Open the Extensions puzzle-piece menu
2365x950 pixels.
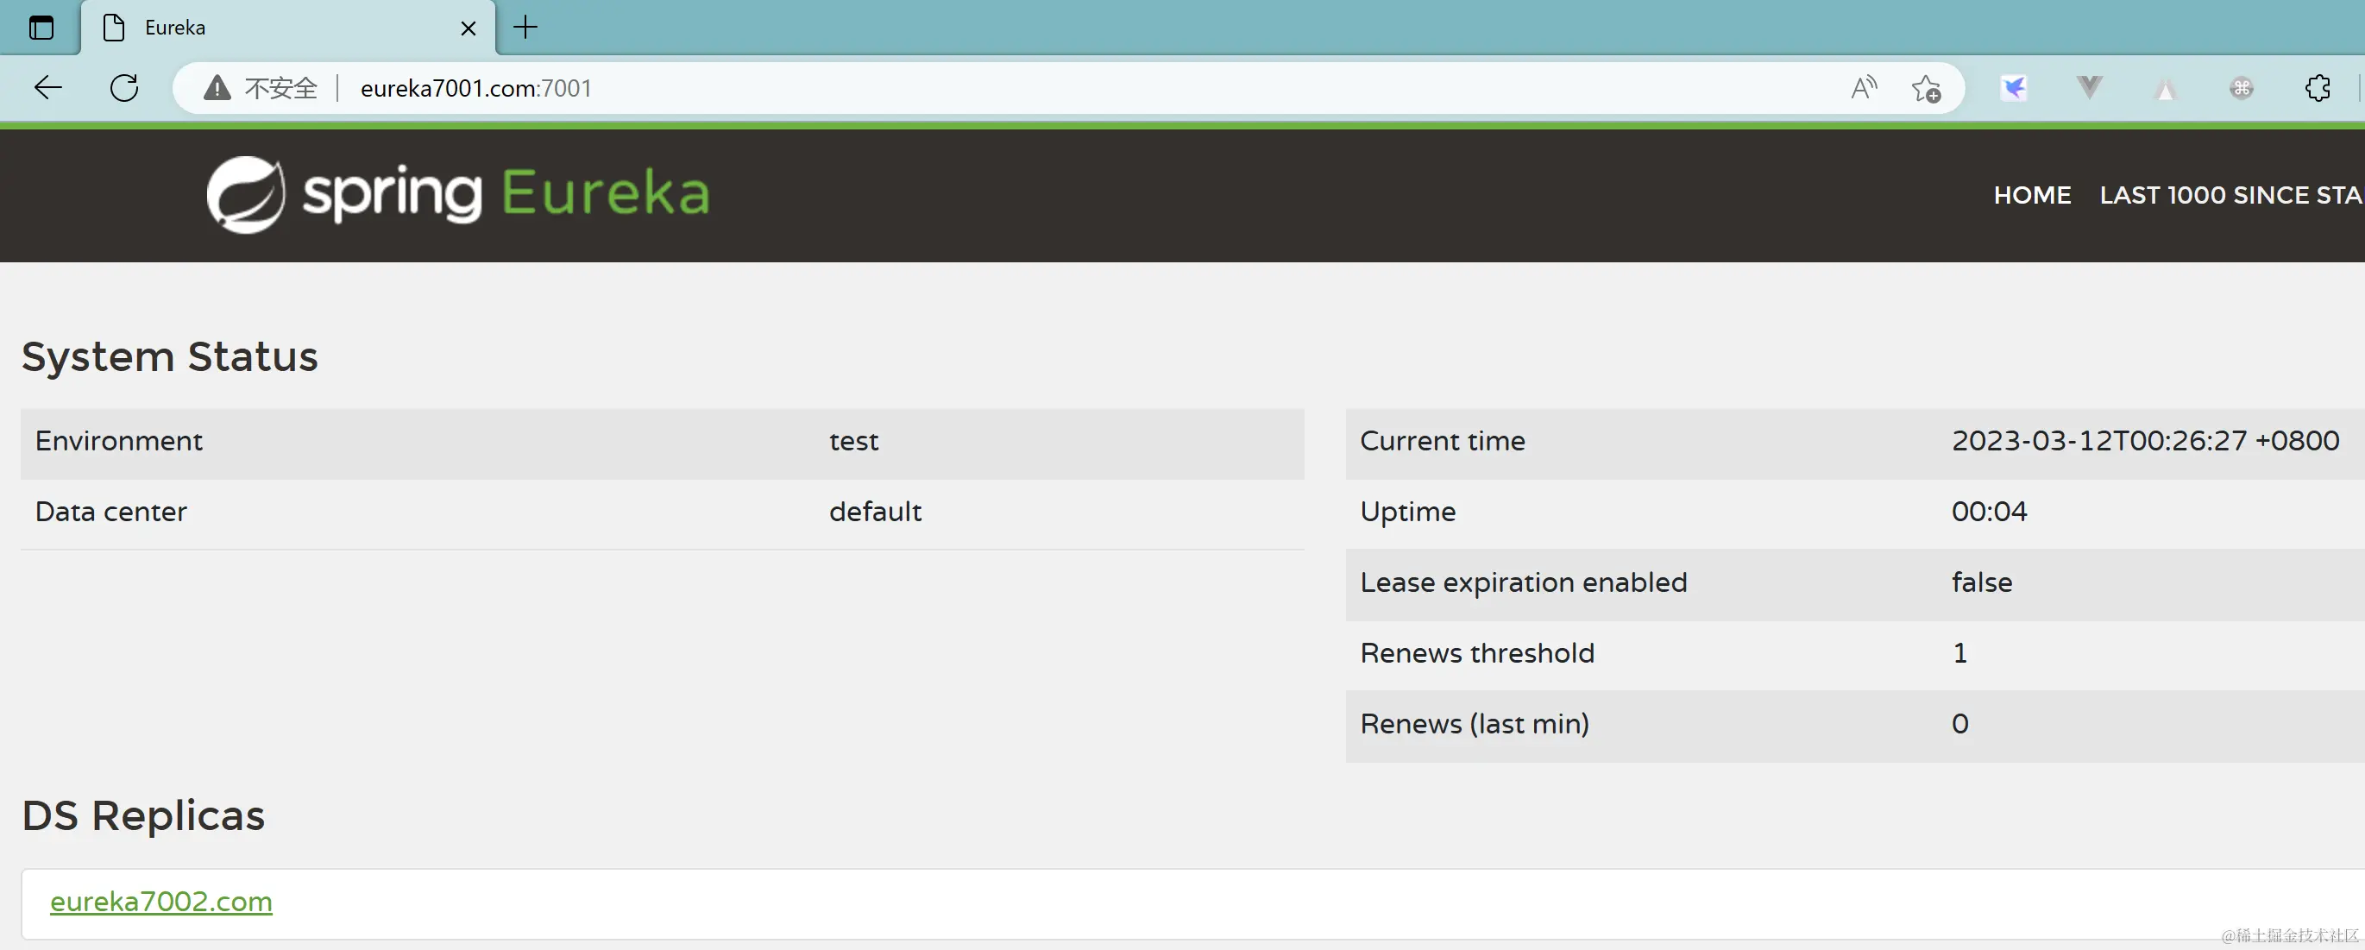click(2318, 88)
